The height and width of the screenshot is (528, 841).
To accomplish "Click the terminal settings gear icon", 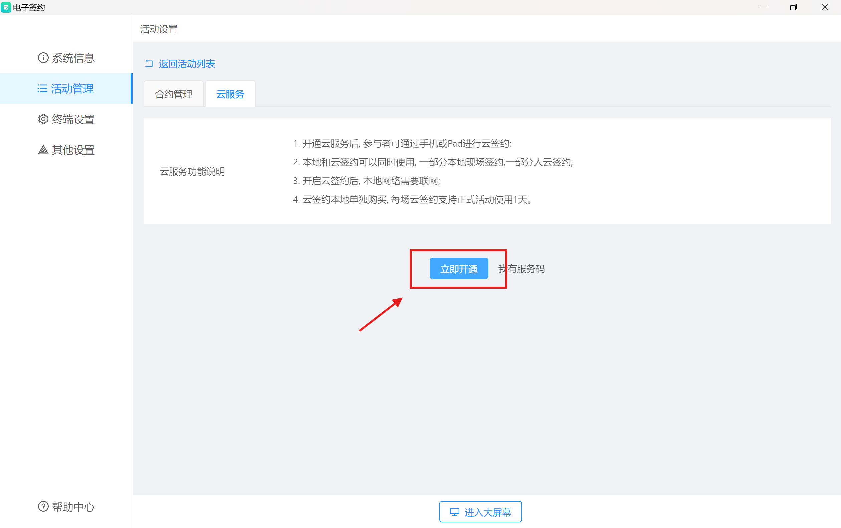I will coord(43,119).
